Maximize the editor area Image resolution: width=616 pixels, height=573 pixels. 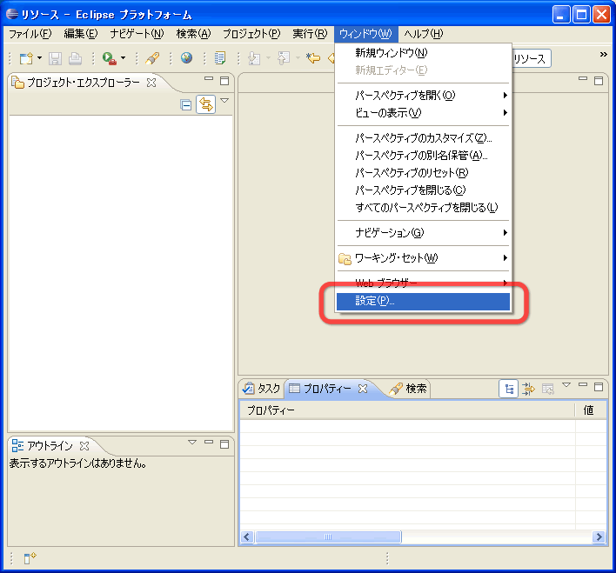tap(599, 81)
